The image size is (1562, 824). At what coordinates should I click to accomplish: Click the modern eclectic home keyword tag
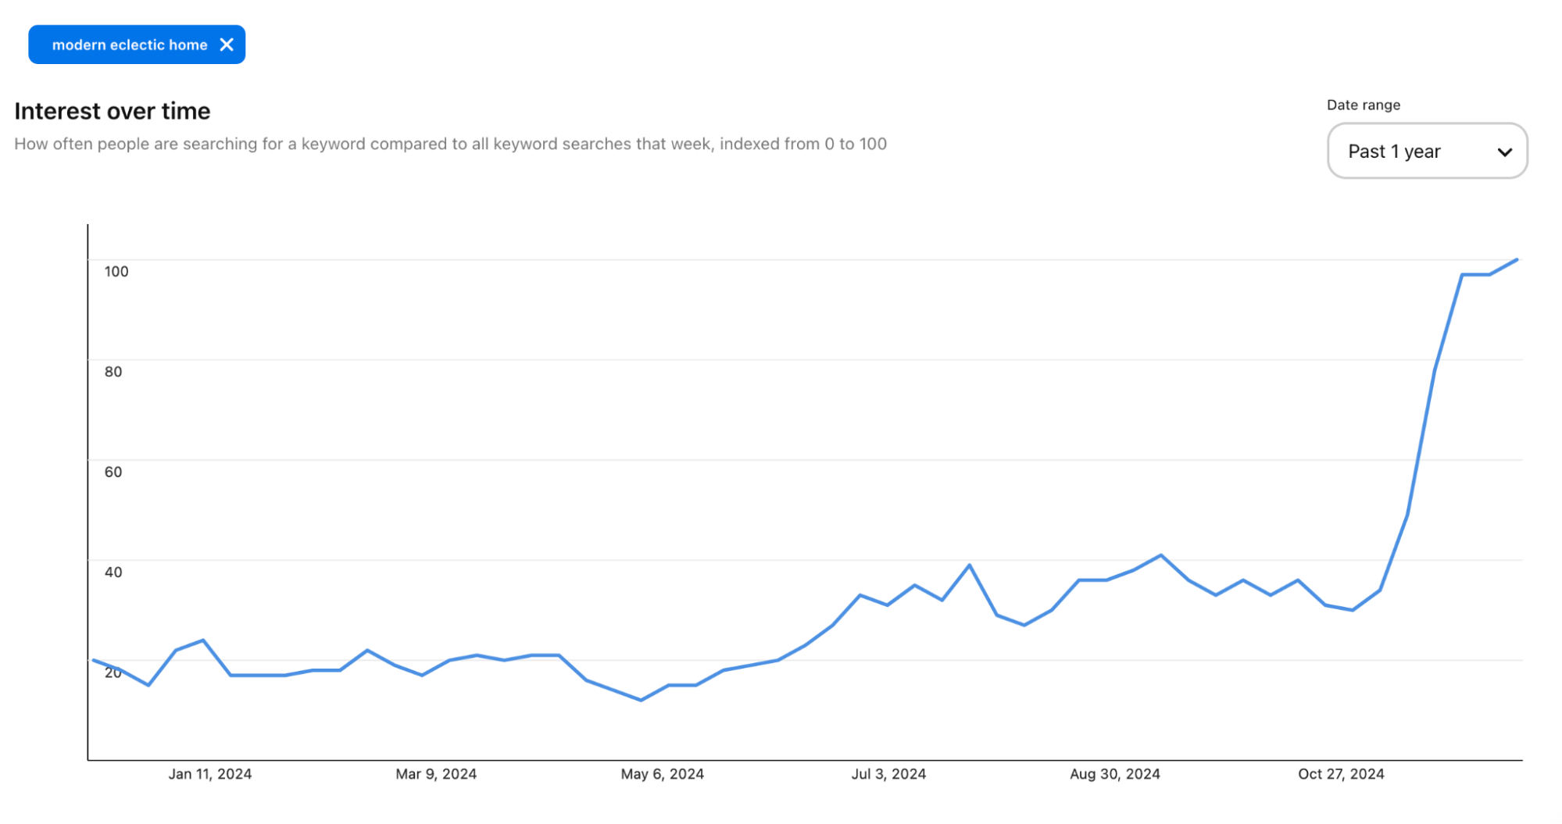tap(129, 45)
